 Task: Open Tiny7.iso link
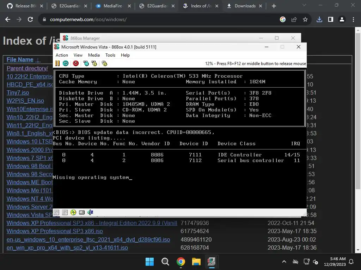point(18,92)
